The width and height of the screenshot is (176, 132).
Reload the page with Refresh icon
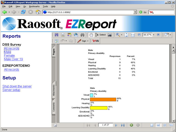coord(23,12)
